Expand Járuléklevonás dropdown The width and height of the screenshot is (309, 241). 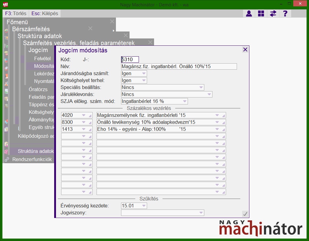pos(209,94)
